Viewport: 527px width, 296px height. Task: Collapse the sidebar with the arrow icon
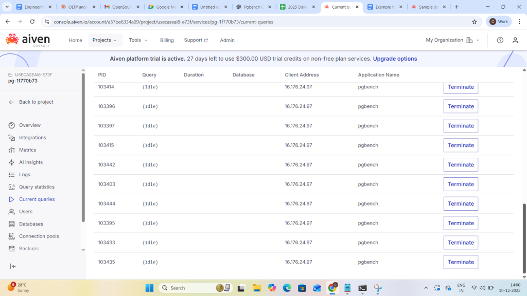13,266
